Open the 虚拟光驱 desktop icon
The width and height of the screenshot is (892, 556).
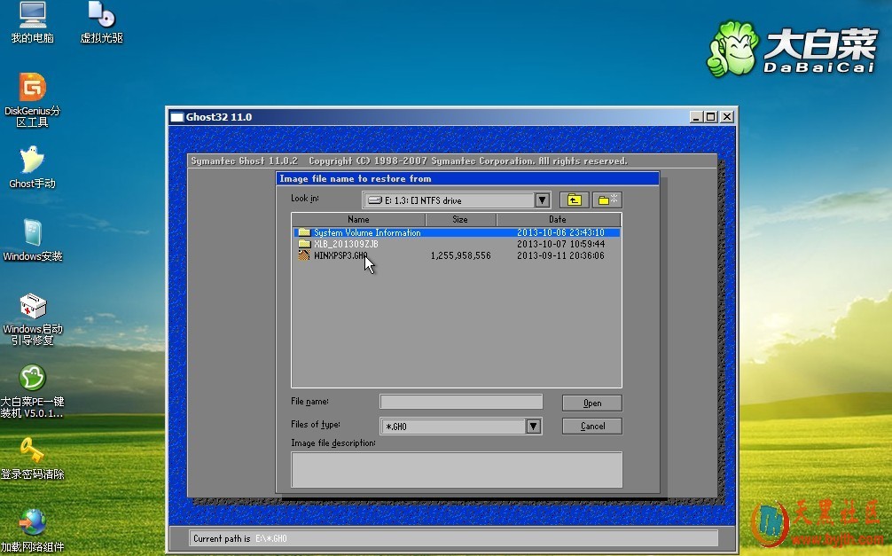pyautogui.click(x=101, y=16)
